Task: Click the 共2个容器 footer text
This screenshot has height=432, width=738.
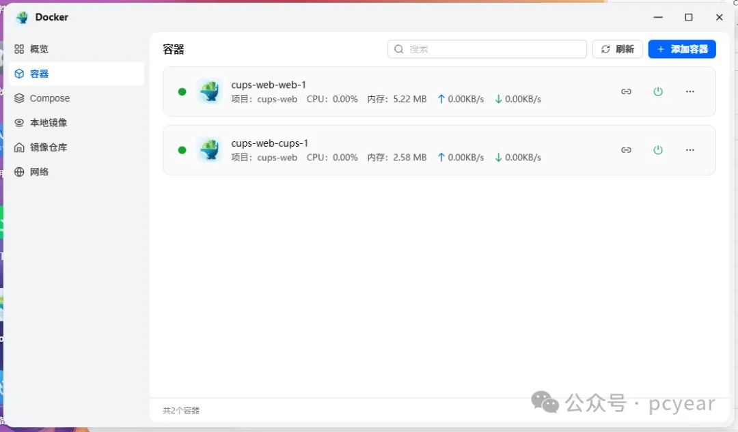Action: (x=181, y=410)
